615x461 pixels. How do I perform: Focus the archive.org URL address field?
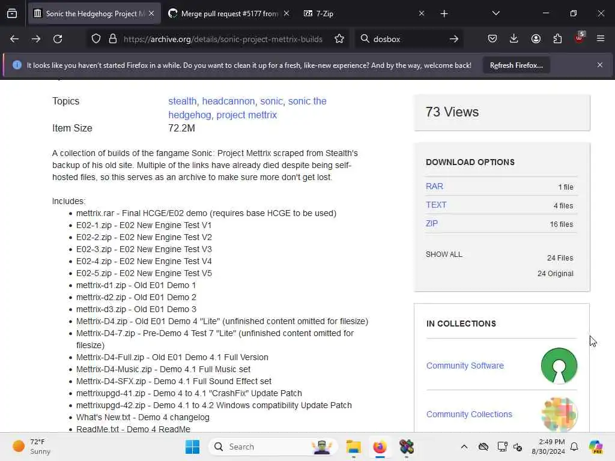(x=223, y=39)
